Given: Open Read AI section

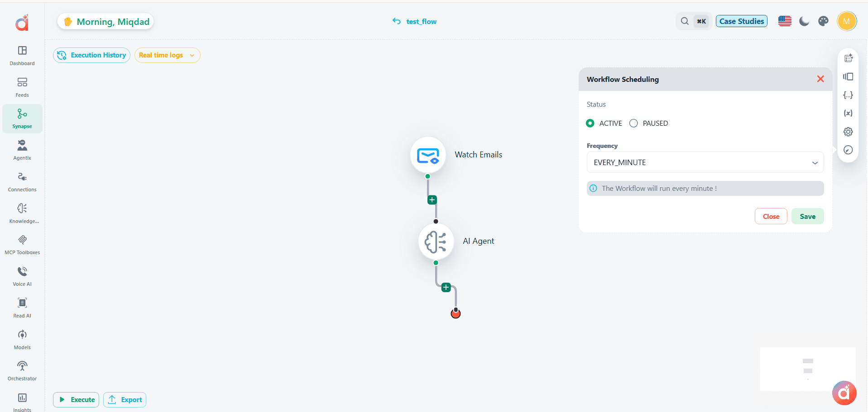Looking at the screenshot, I should (x=22, y=308).
